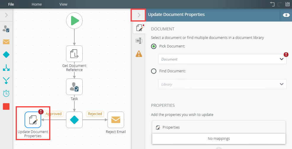292x149 pixels.
Task: Select the user Task step in toolbox
Action: click(x=6, y=29)
